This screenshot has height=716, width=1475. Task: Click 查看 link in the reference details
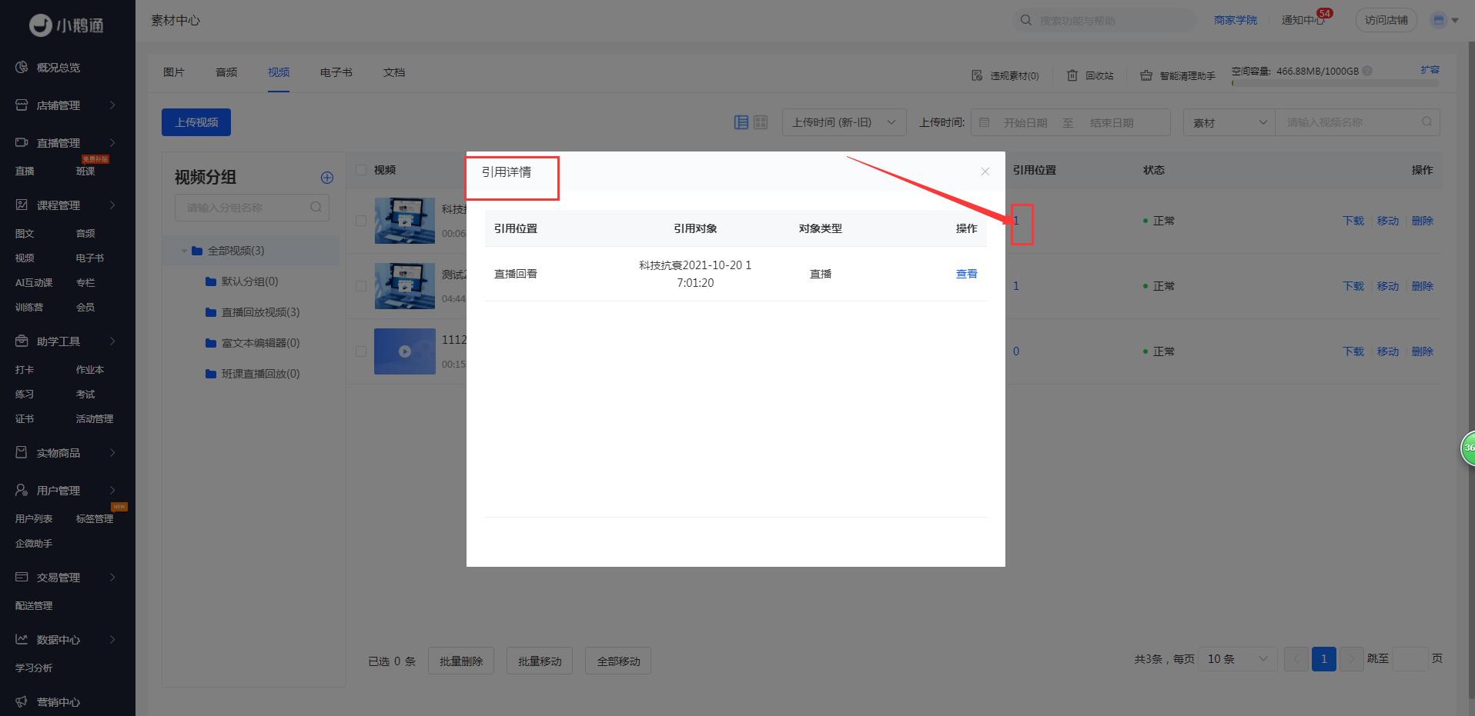966,274
